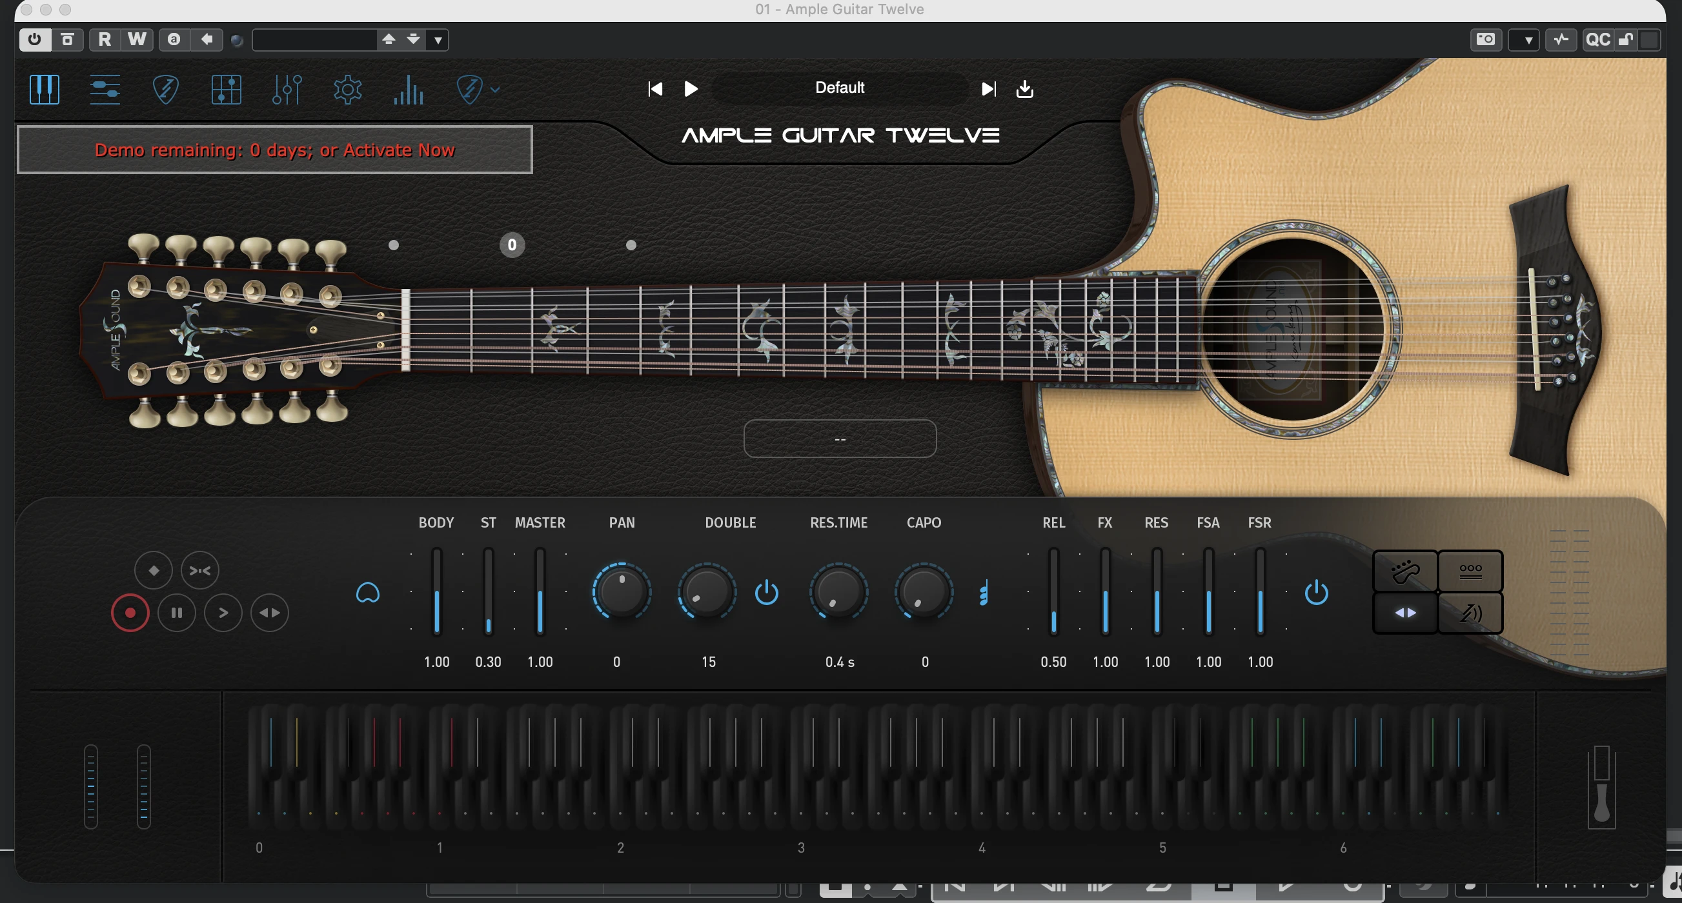Viewport: 1682px width, 903px height.
Task: Click the headphone-shaped icon beside BODY
Action: (368, 593)
